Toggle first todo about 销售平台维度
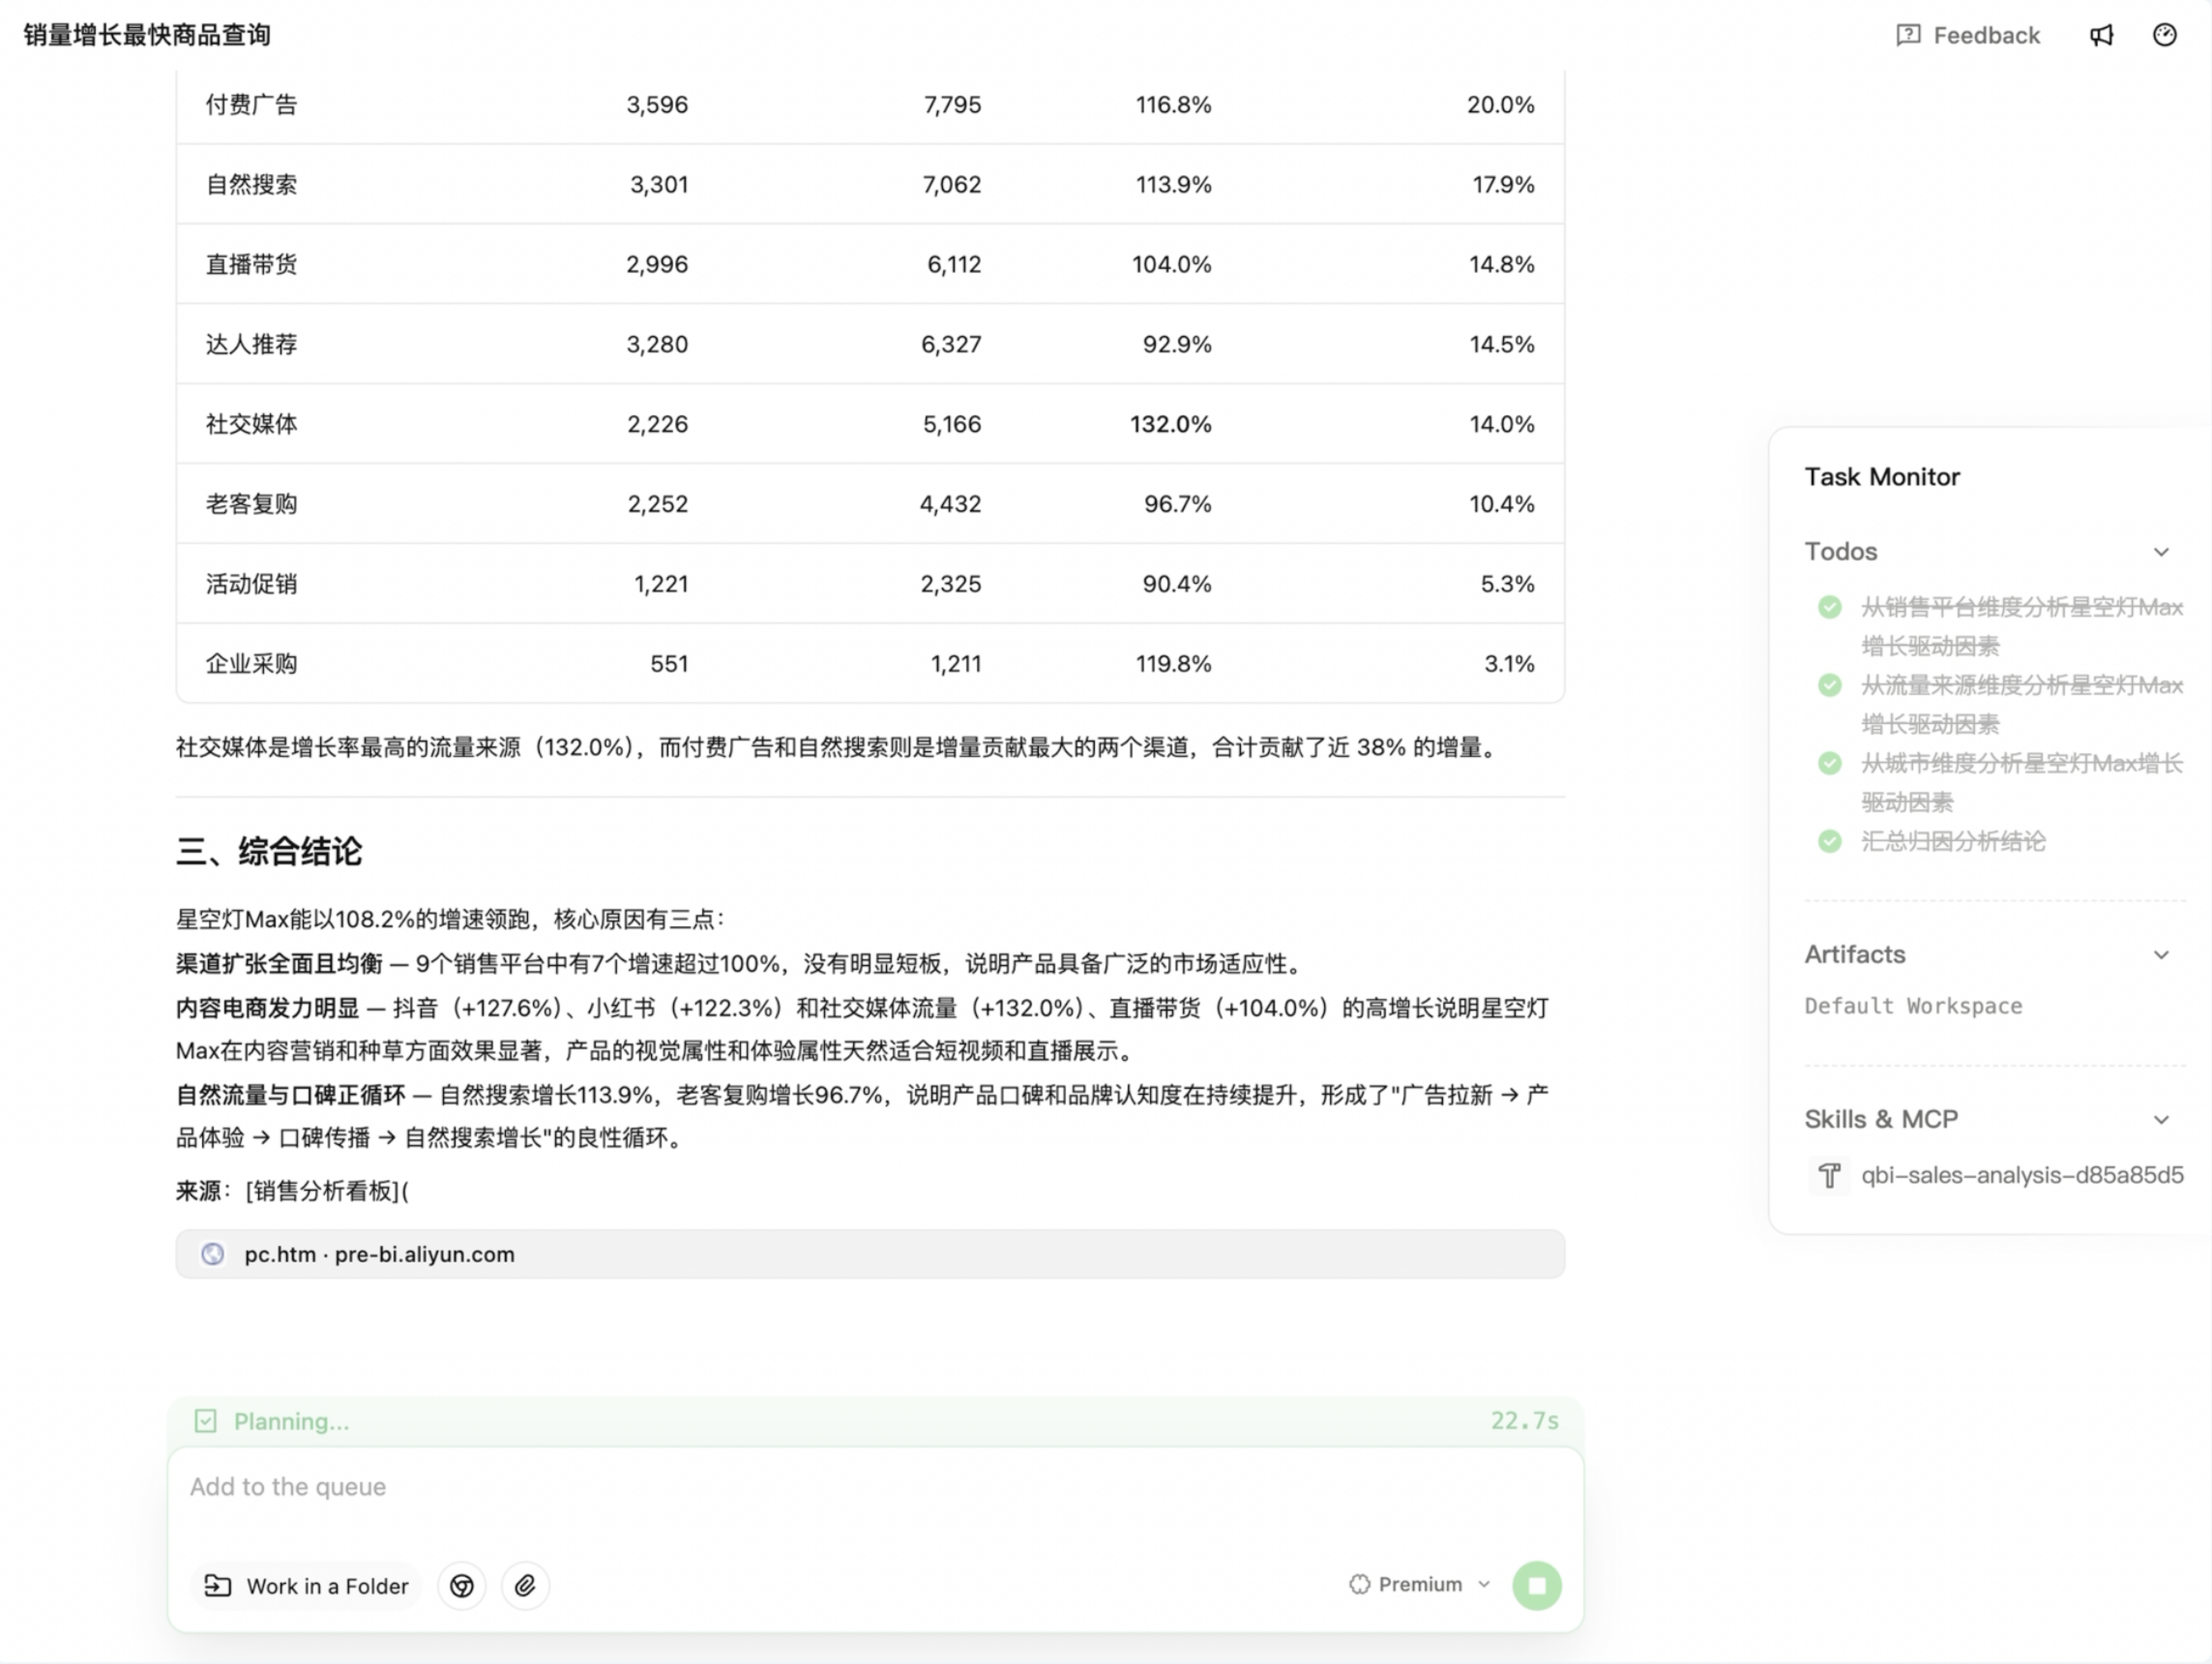 click(x=1829, y=607)
